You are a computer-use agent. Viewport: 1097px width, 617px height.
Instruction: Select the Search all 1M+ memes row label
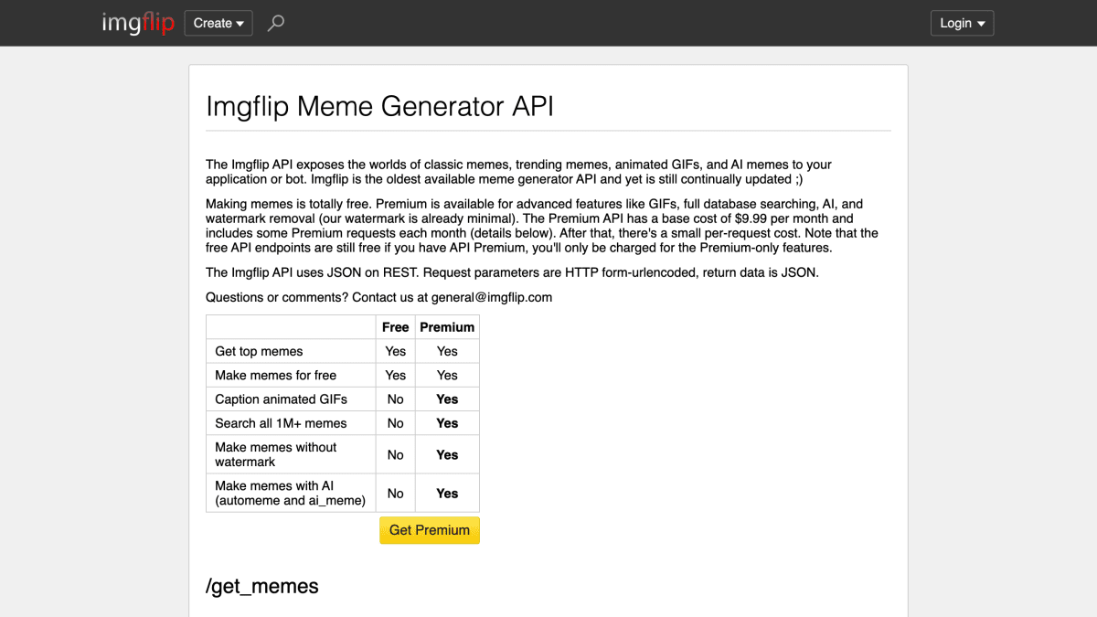[281, 423]
